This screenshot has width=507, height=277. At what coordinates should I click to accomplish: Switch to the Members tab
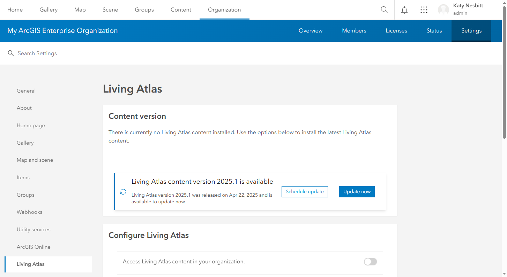coord(354,31)
